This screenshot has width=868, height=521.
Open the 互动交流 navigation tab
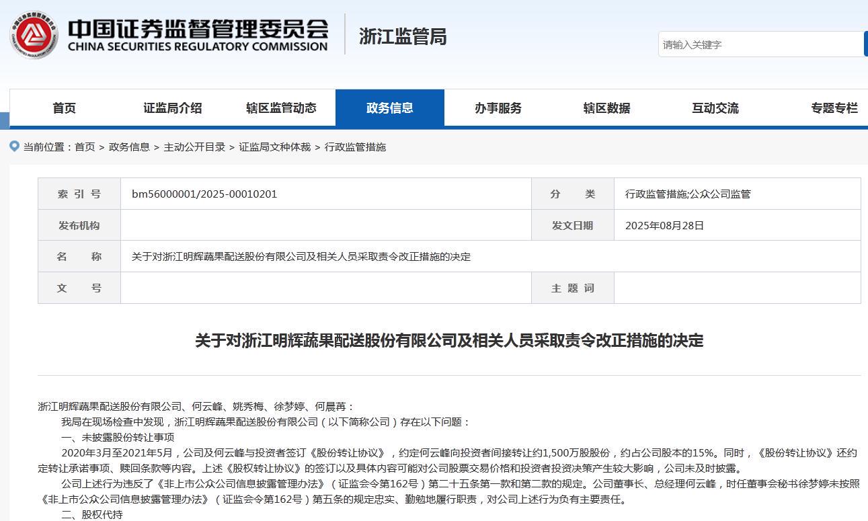[x=715, y=108]
